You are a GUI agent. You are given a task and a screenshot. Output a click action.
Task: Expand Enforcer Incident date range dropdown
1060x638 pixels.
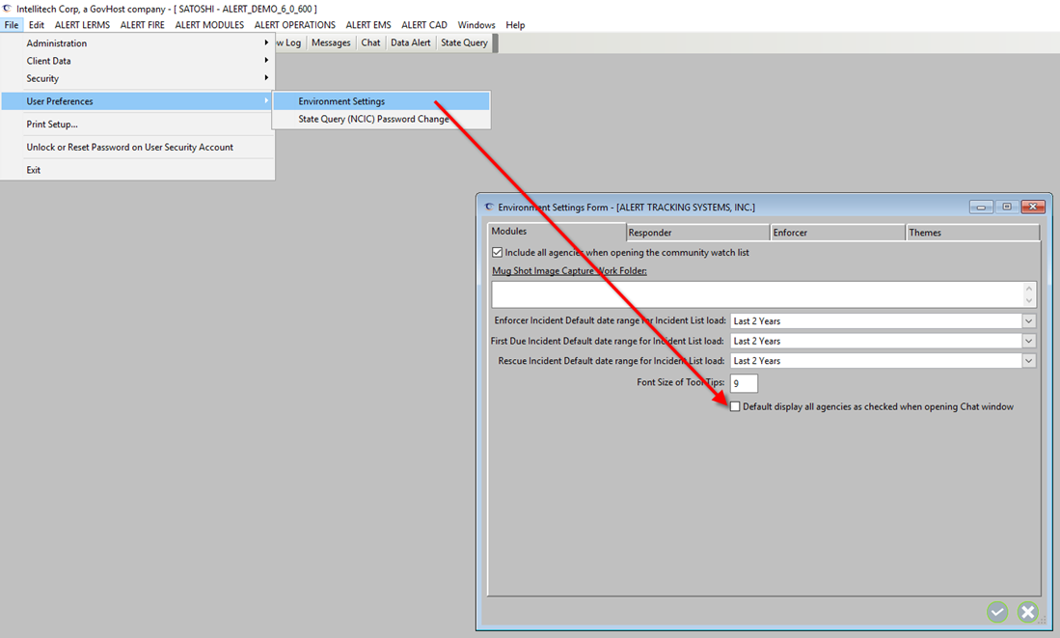[1028, 321]
